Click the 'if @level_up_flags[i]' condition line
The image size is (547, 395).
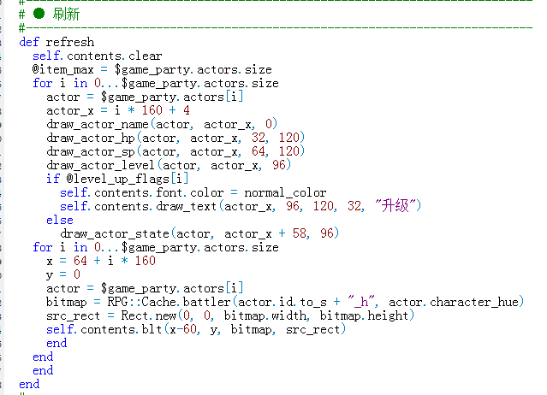(x=117, y=179)
